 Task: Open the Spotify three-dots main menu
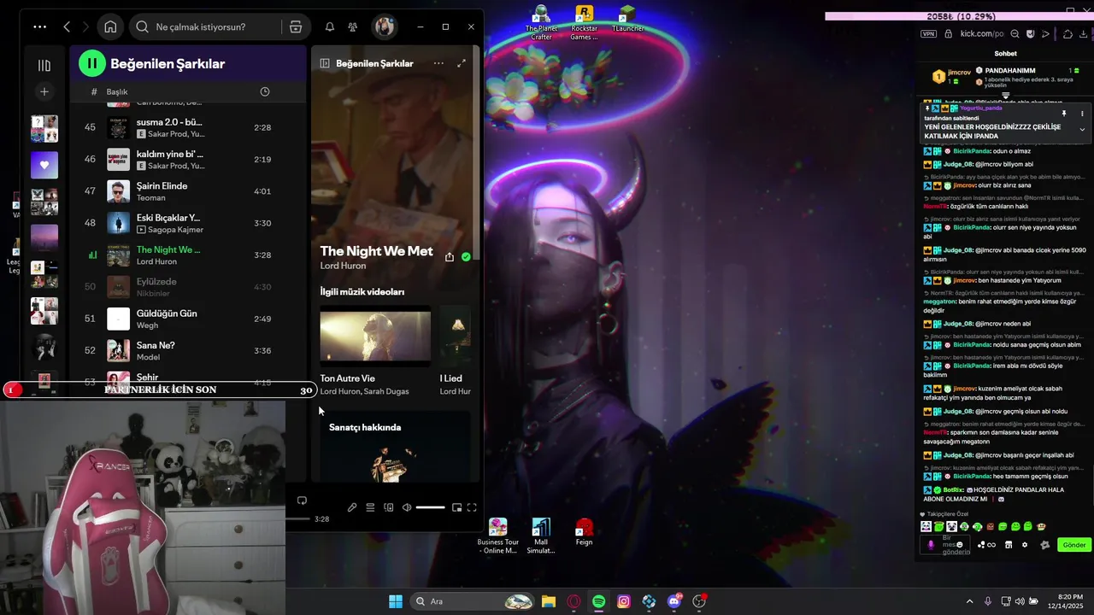point(39,26)
